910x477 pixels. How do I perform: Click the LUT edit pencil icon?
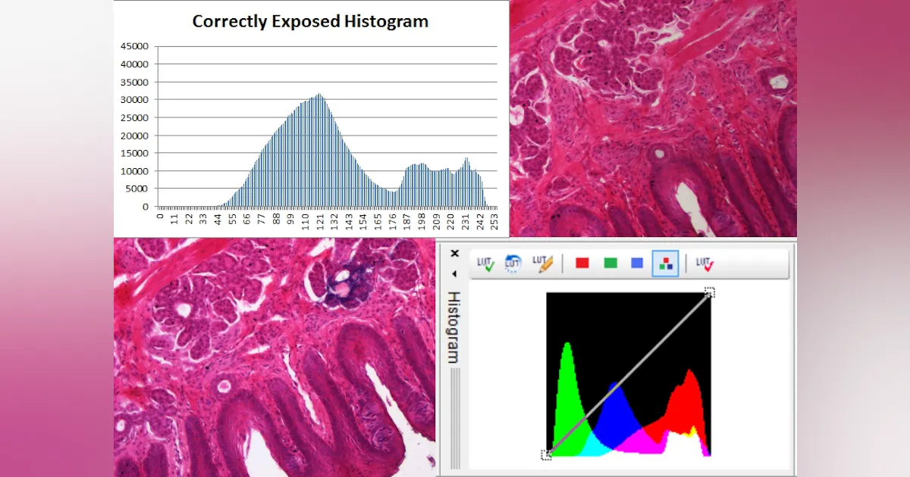(x=542, y=263)
